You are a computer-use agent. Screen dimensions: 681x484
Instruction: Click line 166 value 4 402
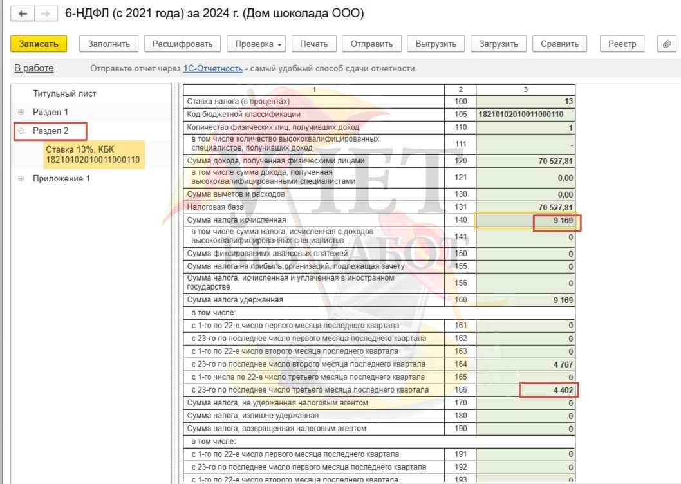click(525, 390)
